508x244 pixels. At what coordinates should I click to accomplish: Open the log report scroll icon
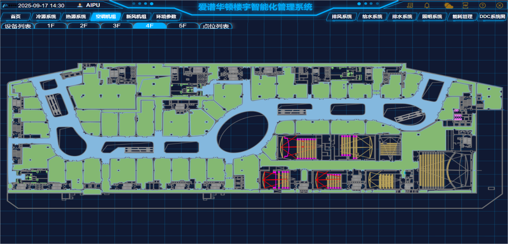click(x=410, y=5)
